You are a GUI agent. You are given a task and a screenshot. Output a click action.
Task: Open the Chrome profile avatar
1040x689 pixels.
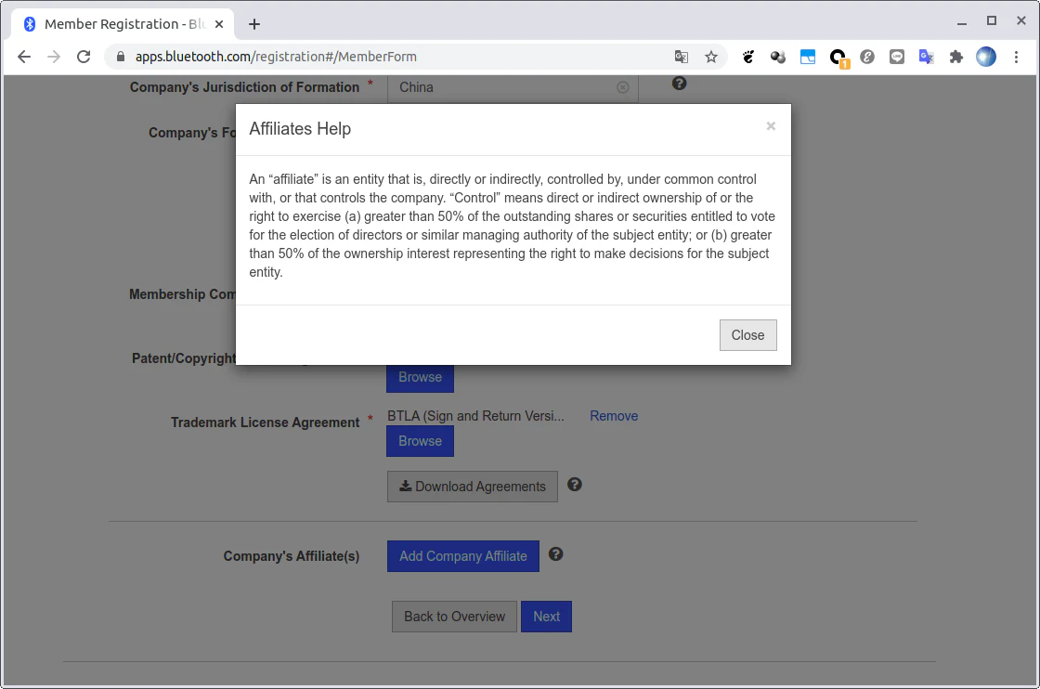point(985,57)
